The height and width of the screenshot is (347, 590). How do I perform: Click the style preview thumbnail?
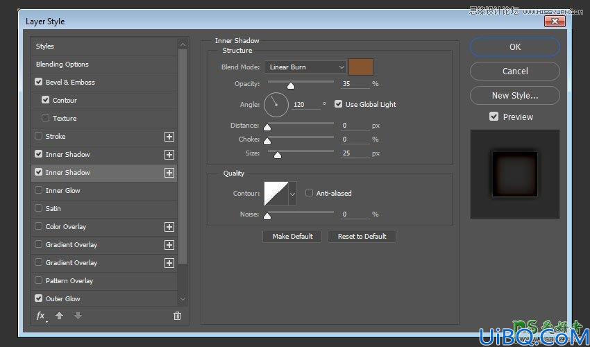tap(515, 174)
